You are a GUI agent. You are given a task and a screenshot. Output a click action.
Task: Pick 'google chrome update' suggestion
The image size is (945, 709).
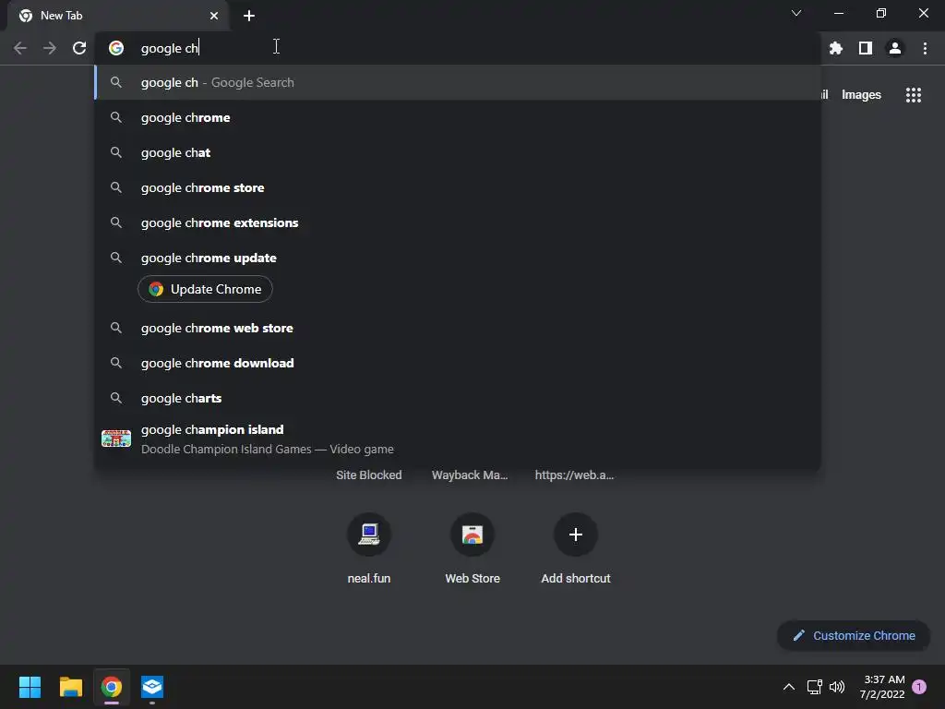coord(458,258)
